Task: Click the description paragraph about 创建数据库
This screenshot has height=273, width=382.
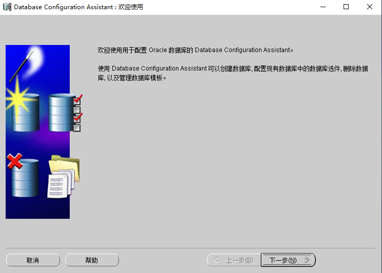Action: (233, 73)
